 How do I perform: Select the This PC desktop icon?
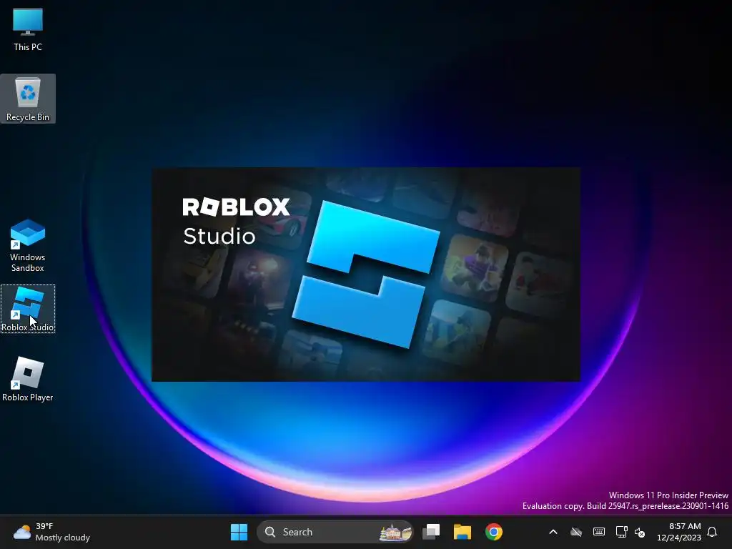click(x=28, y=29)
